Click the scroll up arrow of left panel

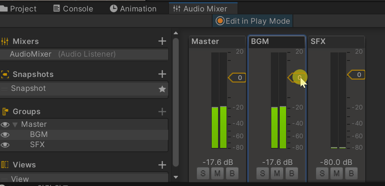(x=175, y=33)
